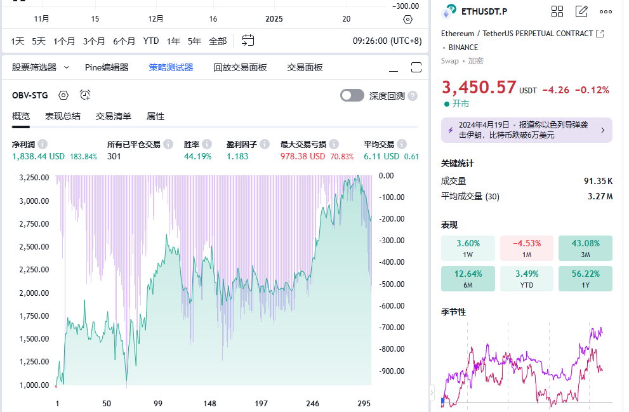The image size is (629, 412).
Task: Open the four-square grid icon near ETHUSDT.P
Action: [557, 11]
